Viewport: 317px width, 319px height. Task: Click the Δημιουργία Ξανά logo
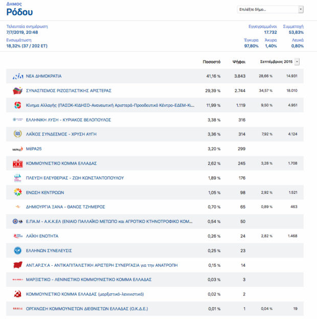coord(18,207)
